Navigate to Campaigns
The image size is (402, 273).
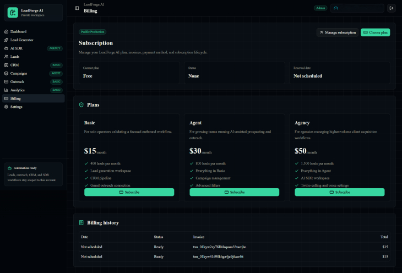point(34,73)
